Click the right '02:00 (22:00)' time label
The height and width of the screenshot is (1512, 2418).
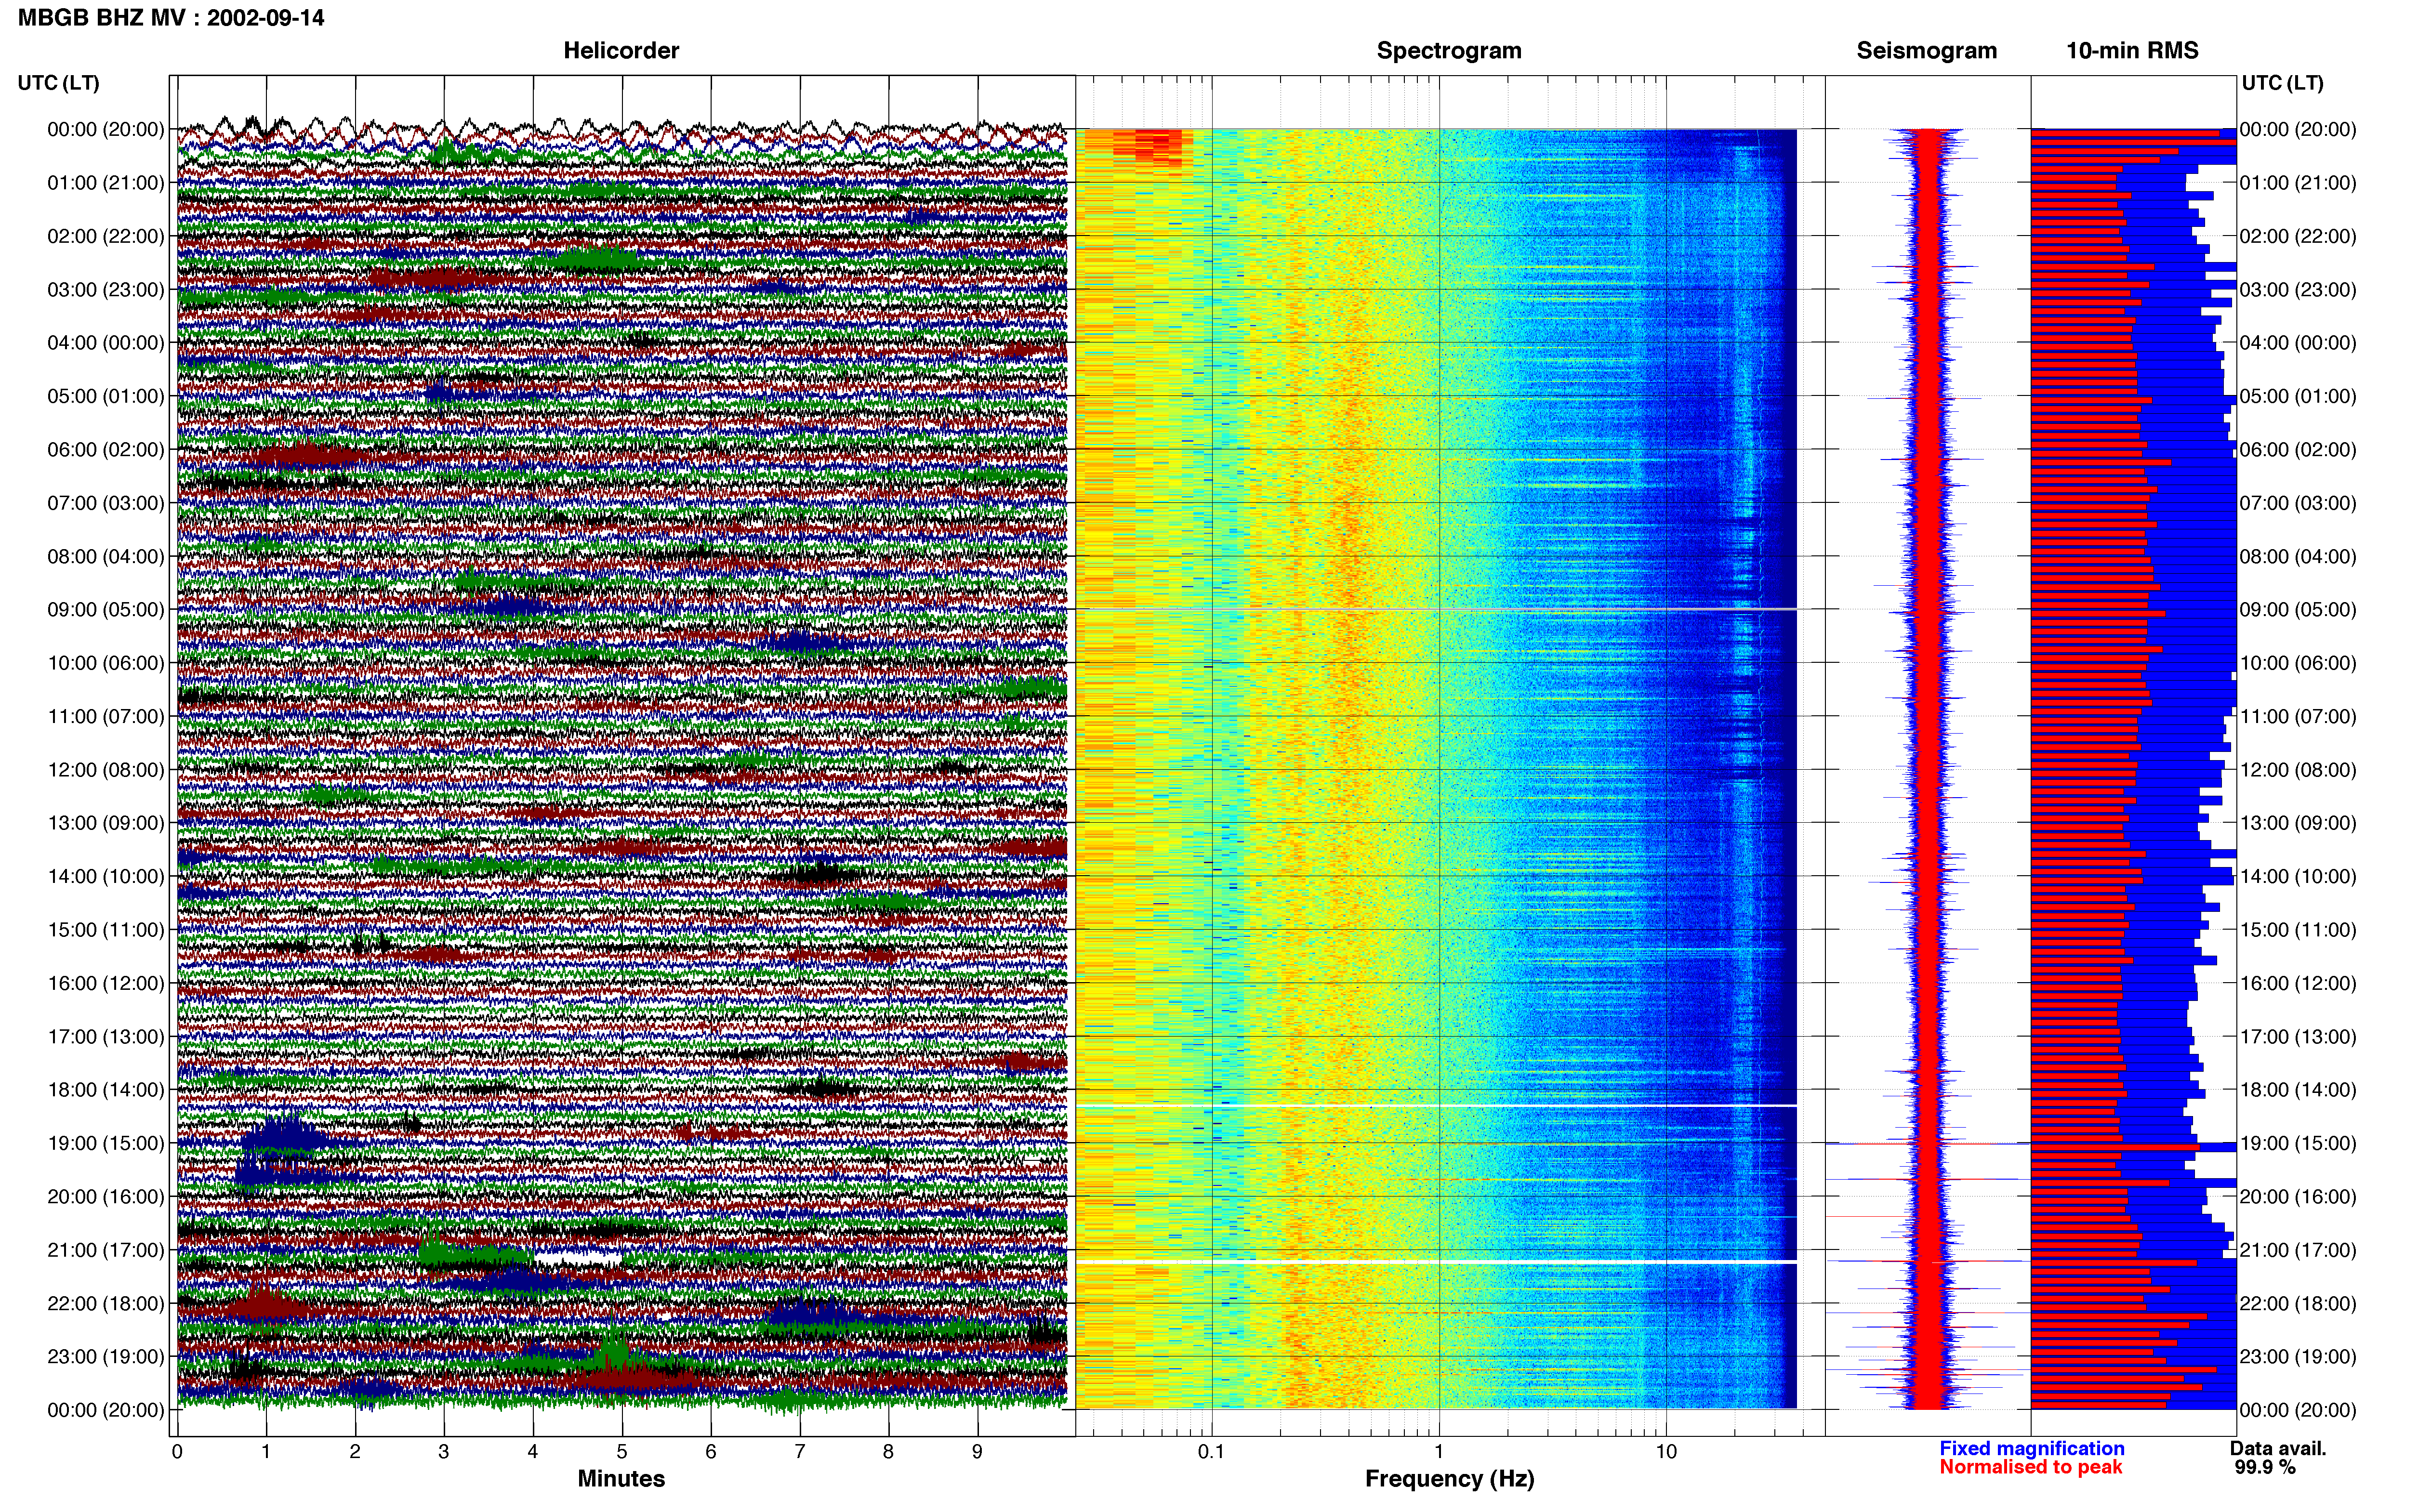click(x=2298, y=237)
